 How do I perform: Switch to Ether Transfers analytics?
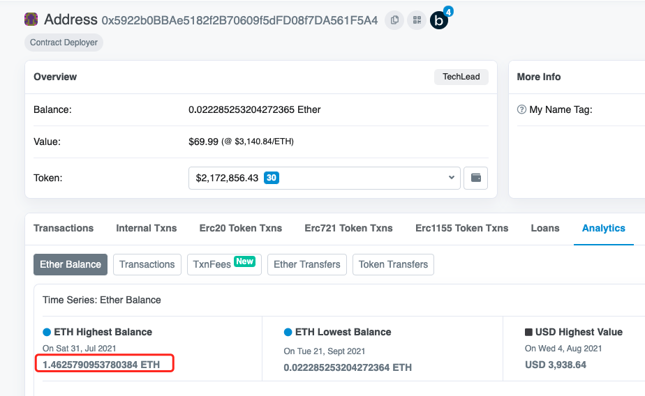click(x=306, y=264)
